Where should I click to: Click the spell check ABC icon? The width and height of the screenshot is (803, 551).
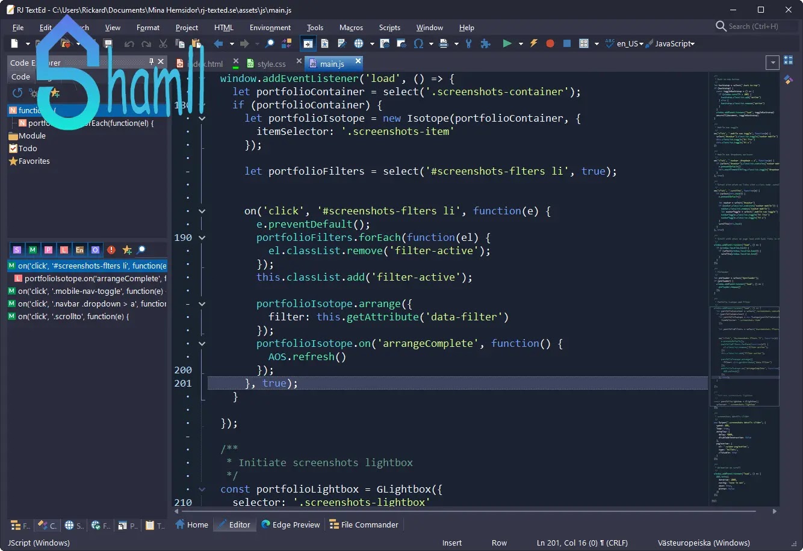(x=610, y=43)
